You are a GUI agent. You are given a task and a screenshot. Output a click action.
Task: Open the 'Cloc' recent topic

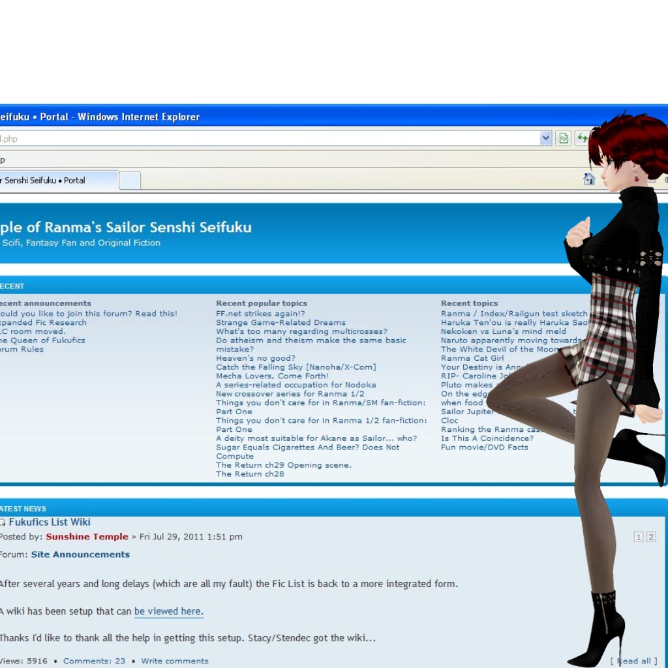449,421
